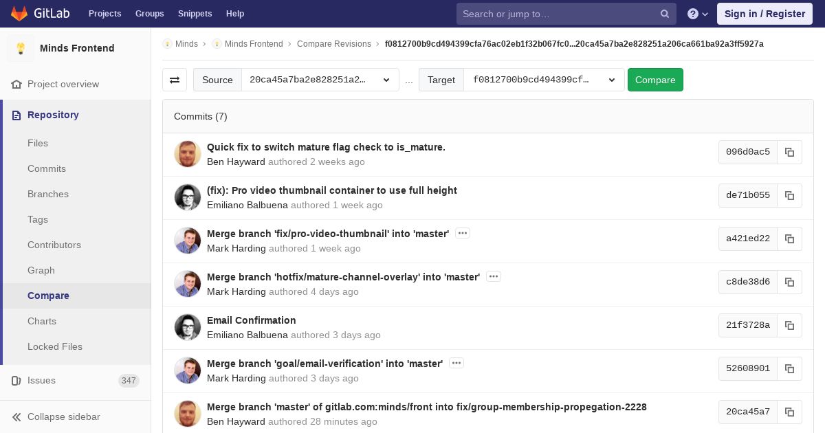
Task: Click the green Compare button
Action: (x=655, y=80)
